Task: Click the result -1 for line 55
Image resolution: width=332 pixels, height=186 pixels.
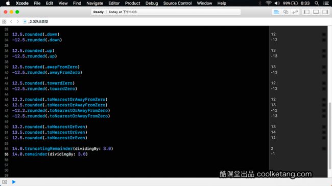Action: coord(273,154)
